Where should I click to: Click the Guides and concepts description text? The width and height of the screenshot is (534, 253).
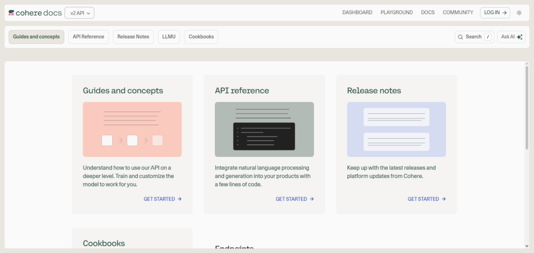(x=128, y=176)
